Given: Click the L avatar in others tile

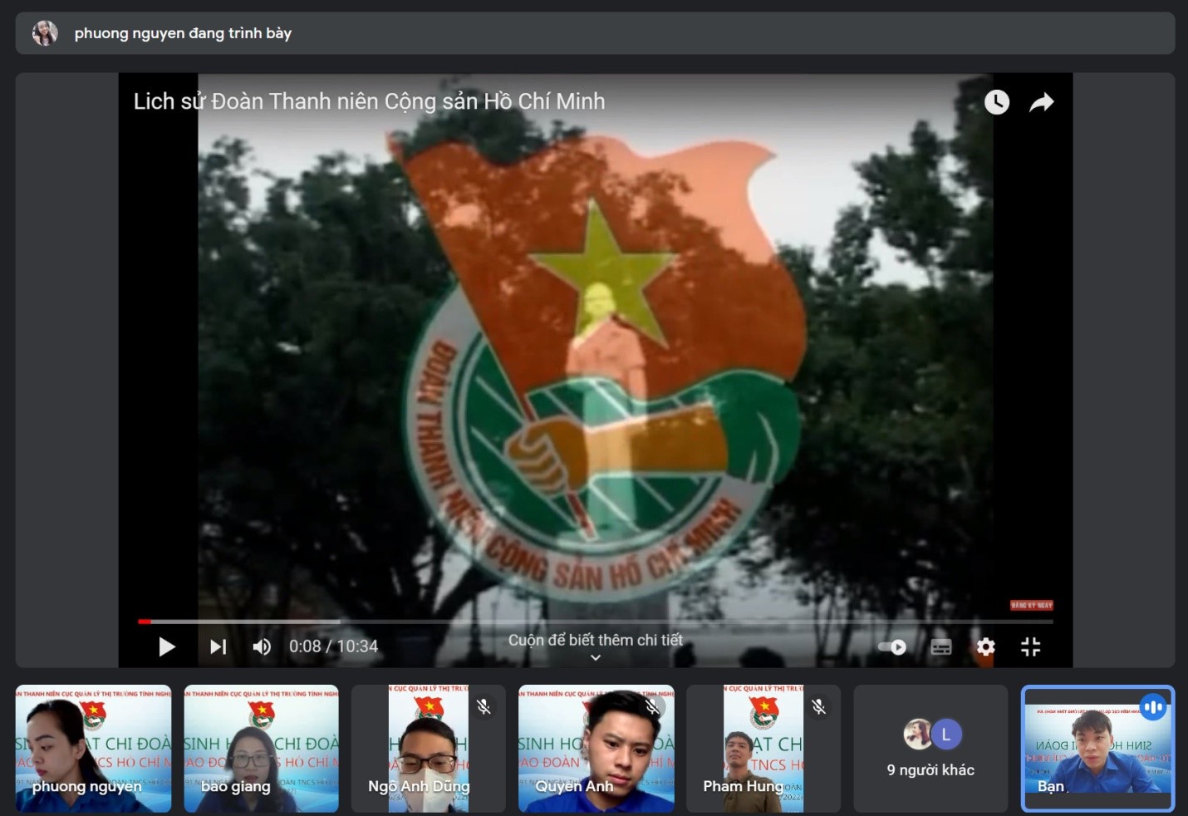Looking at the screenshot, I should [x=945, y=735].
